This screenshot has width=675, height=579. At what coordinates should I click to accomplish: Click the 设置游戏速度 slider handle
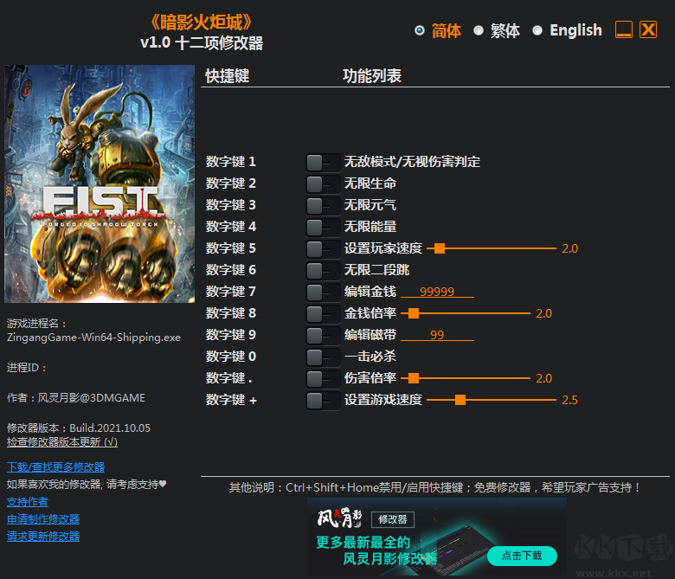pyautogui.click(x=460, y=400)
